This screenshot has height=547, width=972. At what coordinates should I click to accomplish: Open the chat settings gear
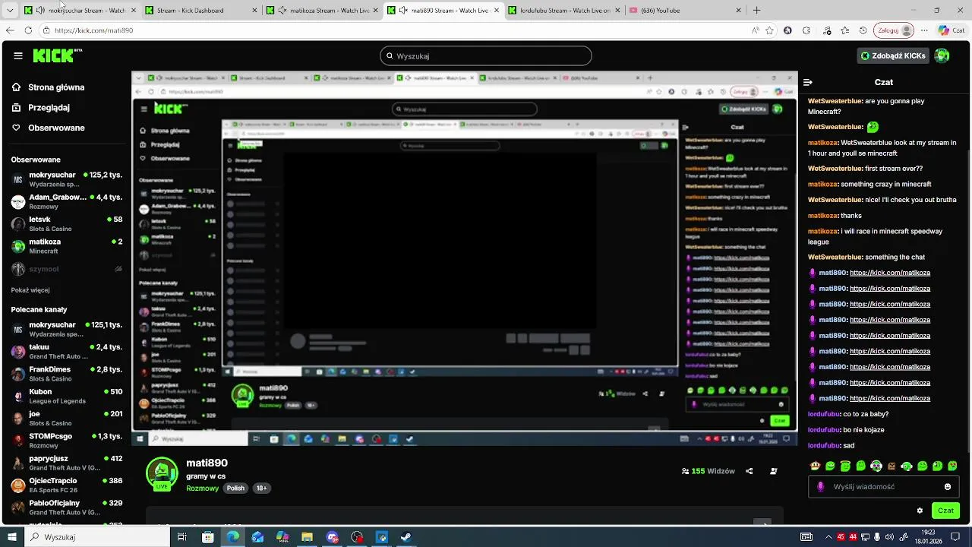pos(920,511)
